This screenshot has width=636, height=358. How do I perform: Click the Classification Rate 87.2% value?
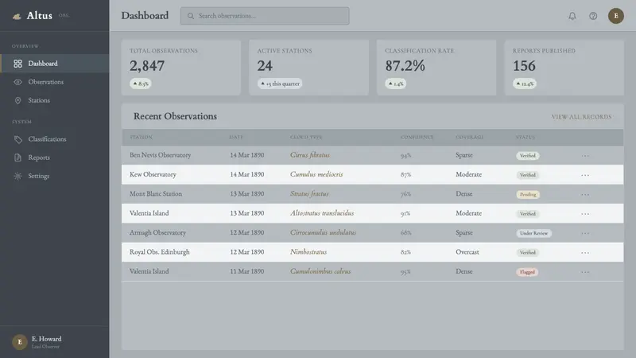click(405, 66)
